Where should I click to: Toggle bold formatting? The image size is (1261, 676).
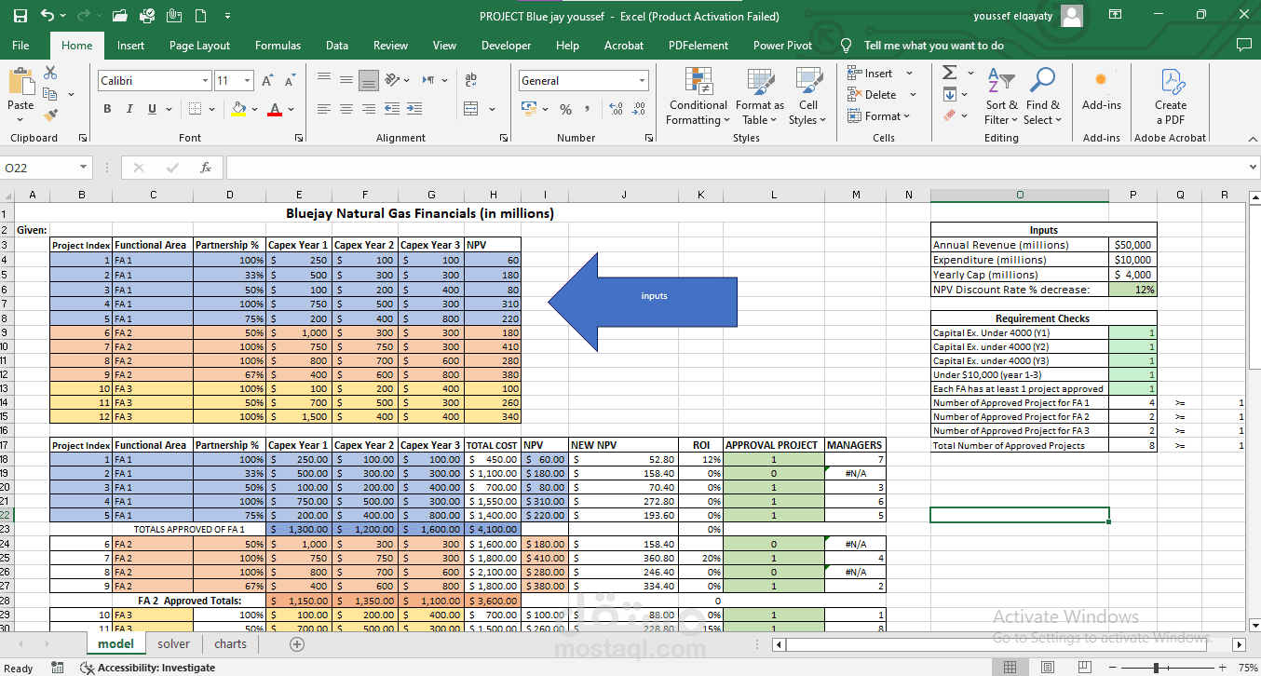tap(107, 109)
